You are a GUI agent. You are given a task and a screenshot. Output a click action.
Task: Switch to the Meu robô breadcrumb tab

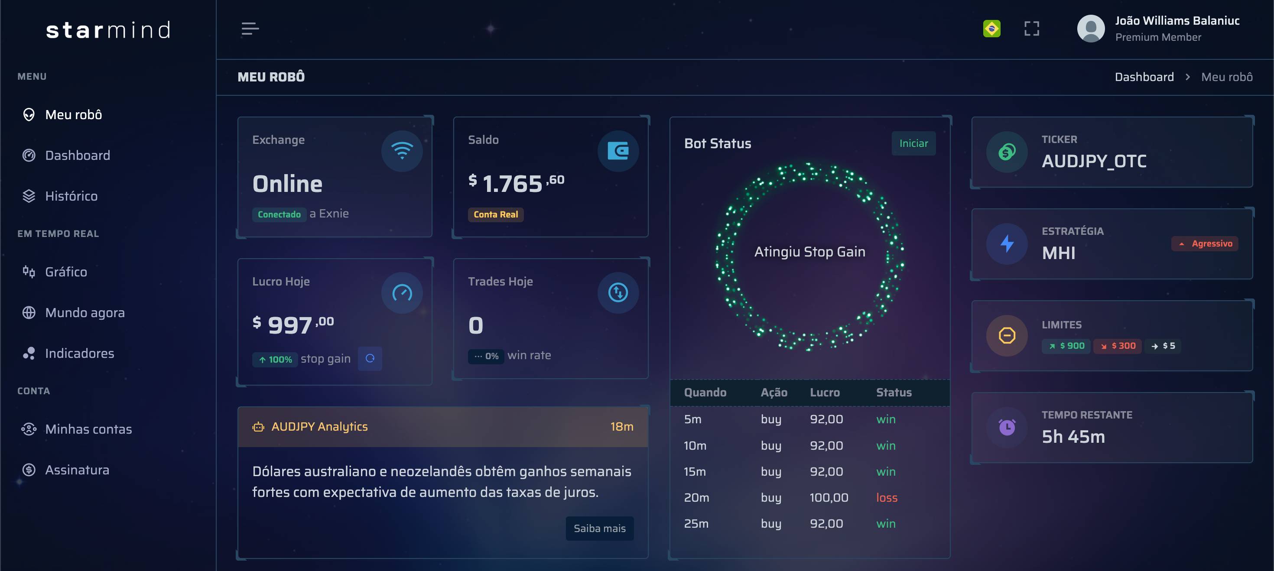[x=1228, y=77]
